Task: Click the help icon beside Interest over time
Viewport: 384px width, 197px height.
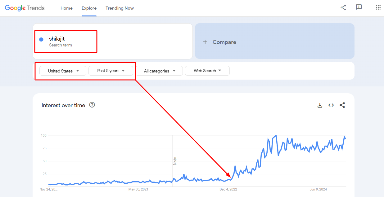Action: 92,105
